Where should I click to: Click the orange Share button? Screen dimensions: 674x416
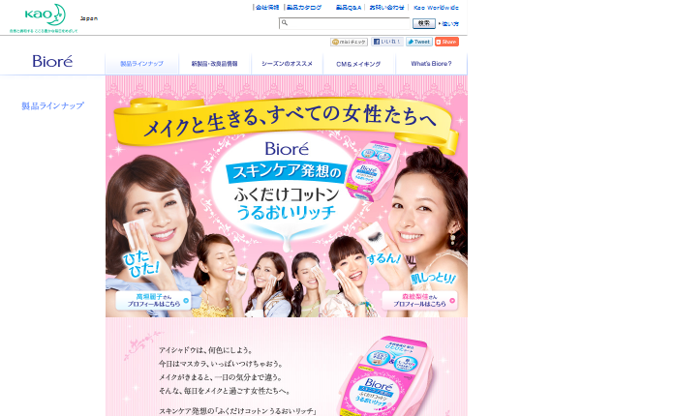(x=446, y=42)
